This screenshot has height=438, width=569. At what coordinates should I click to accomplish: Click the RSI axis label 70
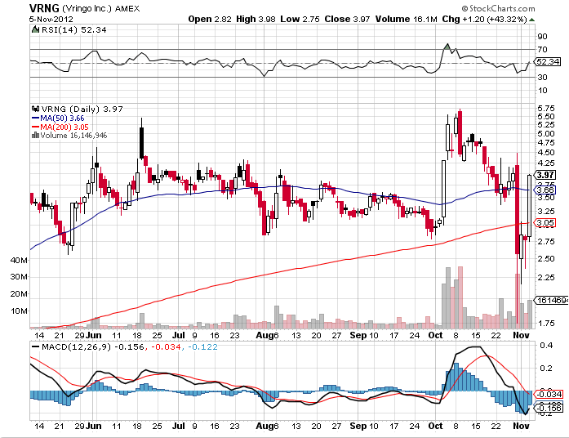pyautogui.click(x=543, y=49)
